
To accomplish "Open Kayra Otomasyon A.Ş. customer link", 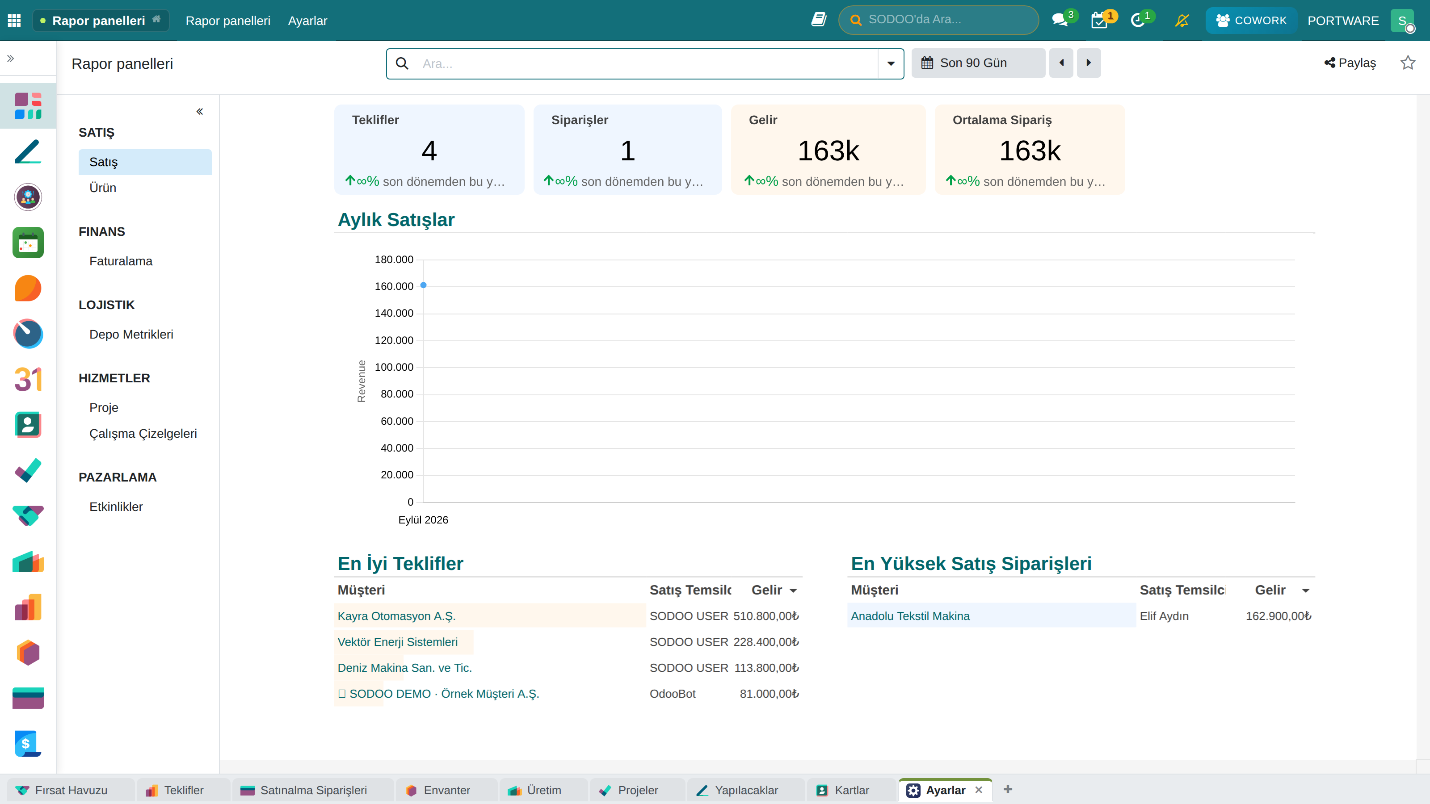I will [x=396, y=616].
